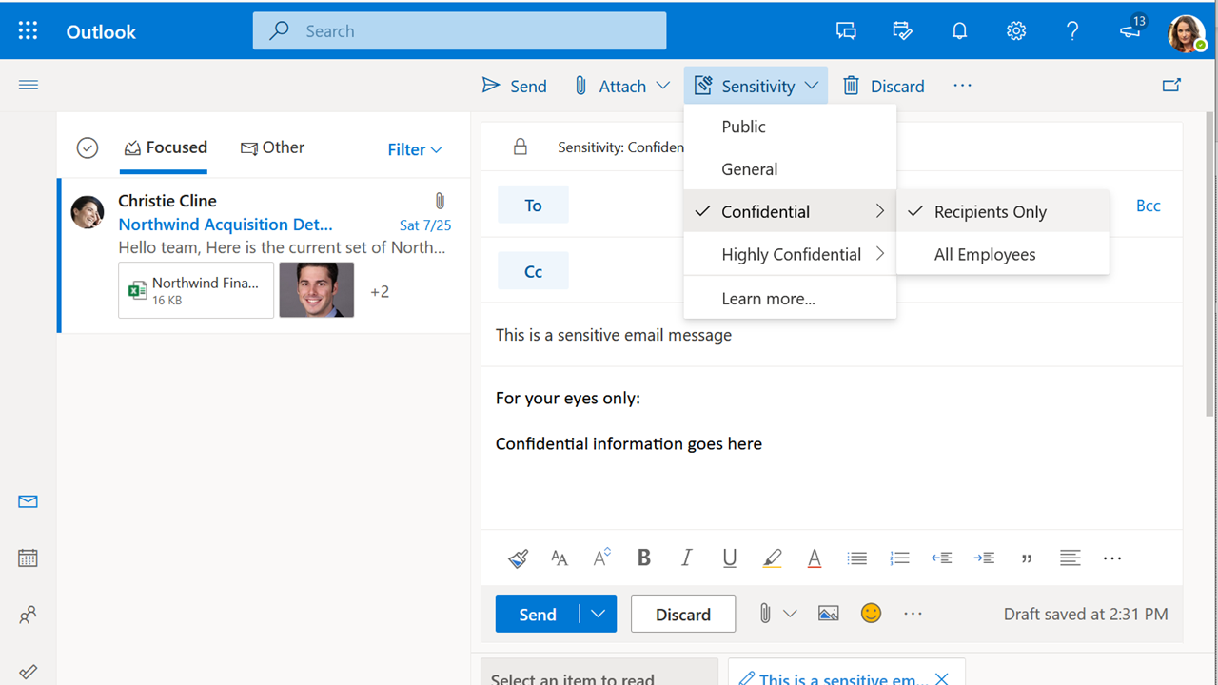Viewport: 1218px width, 685px height.
Task: Toggle the select all messages circle
Action: point(88,148)
